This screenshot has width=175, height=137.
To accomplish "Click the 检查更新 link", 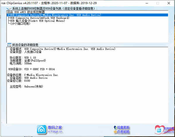I will pyautogui.click(x=123, y=127).
